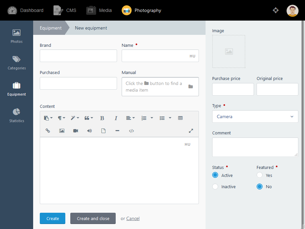Go to Equipment in the sidebar
The height and width of the screenshot is (229, 305).
click(17, 89)
